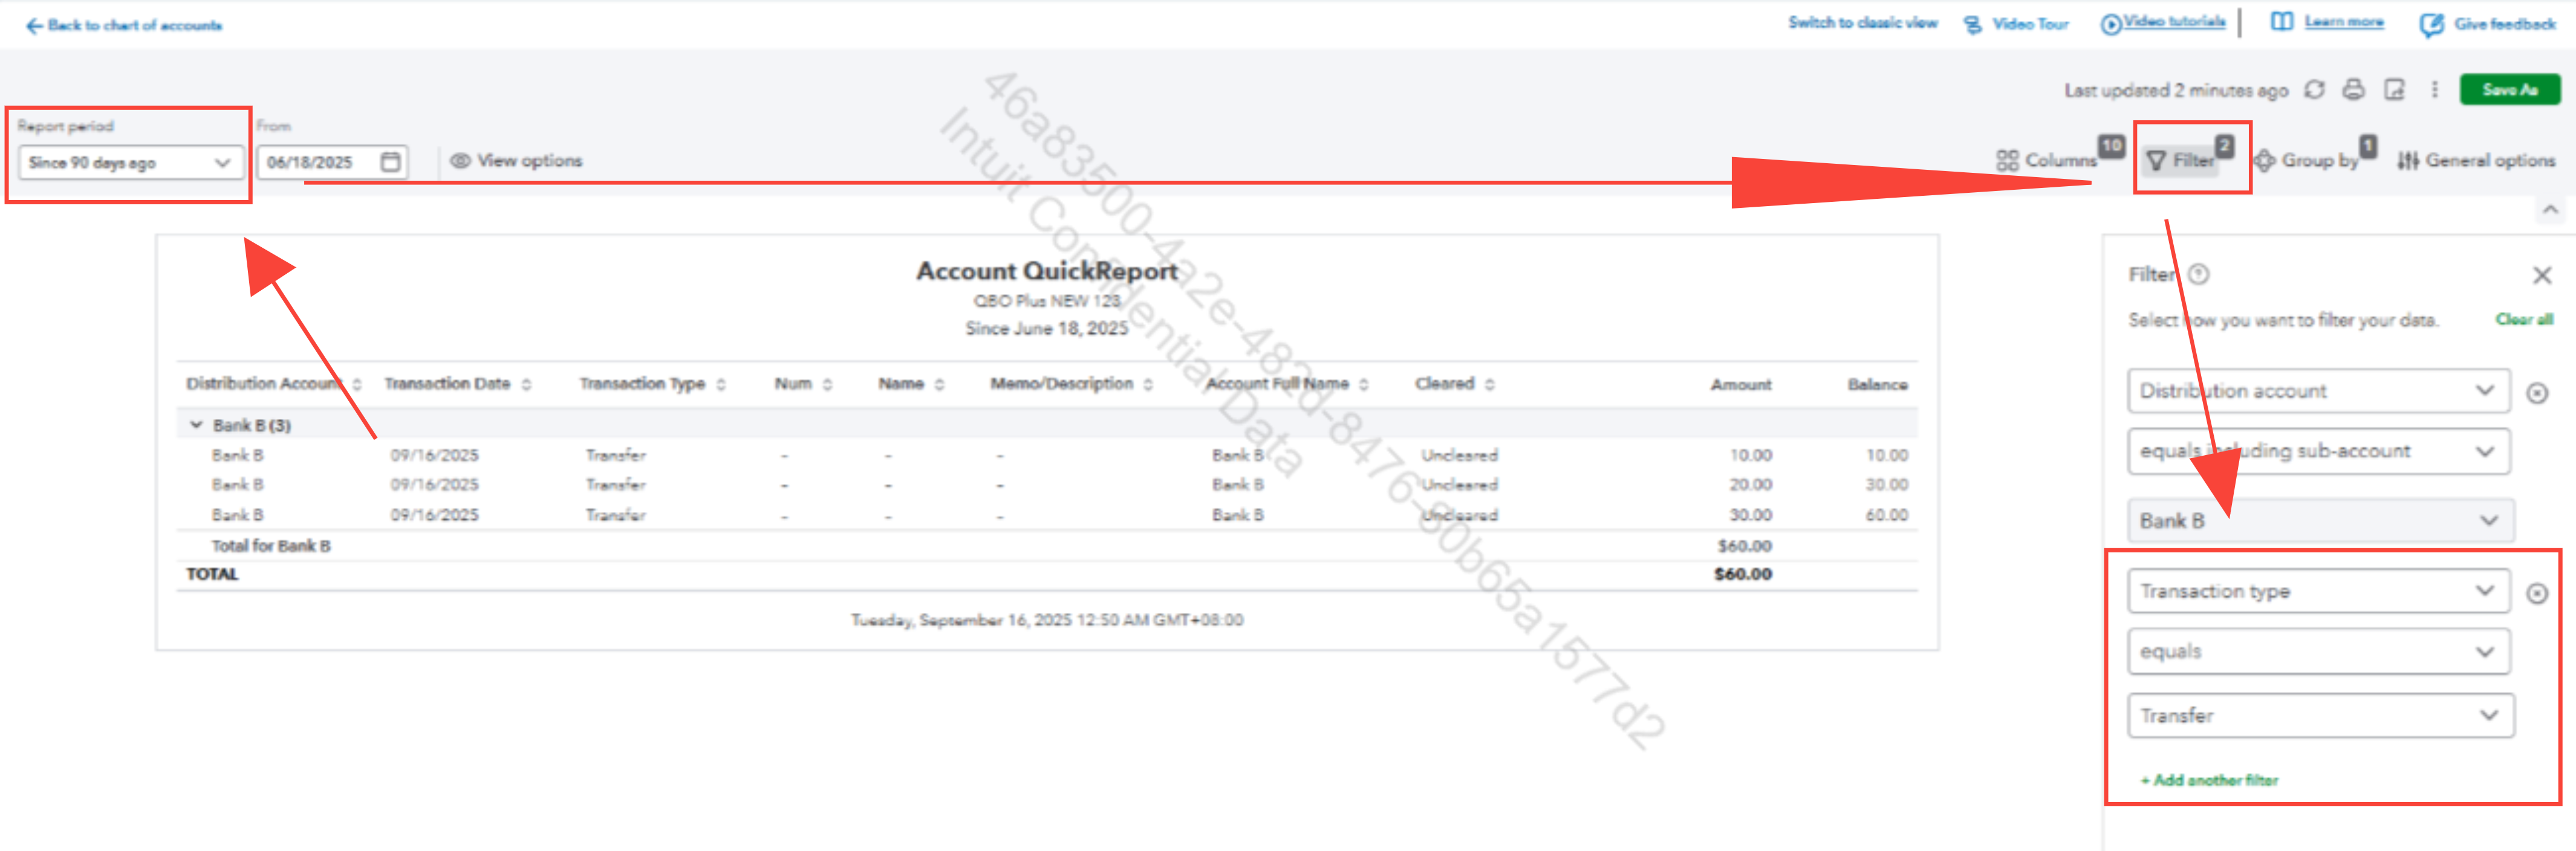
Task: Click the Filter help question icon
Action: point(2199,274)
